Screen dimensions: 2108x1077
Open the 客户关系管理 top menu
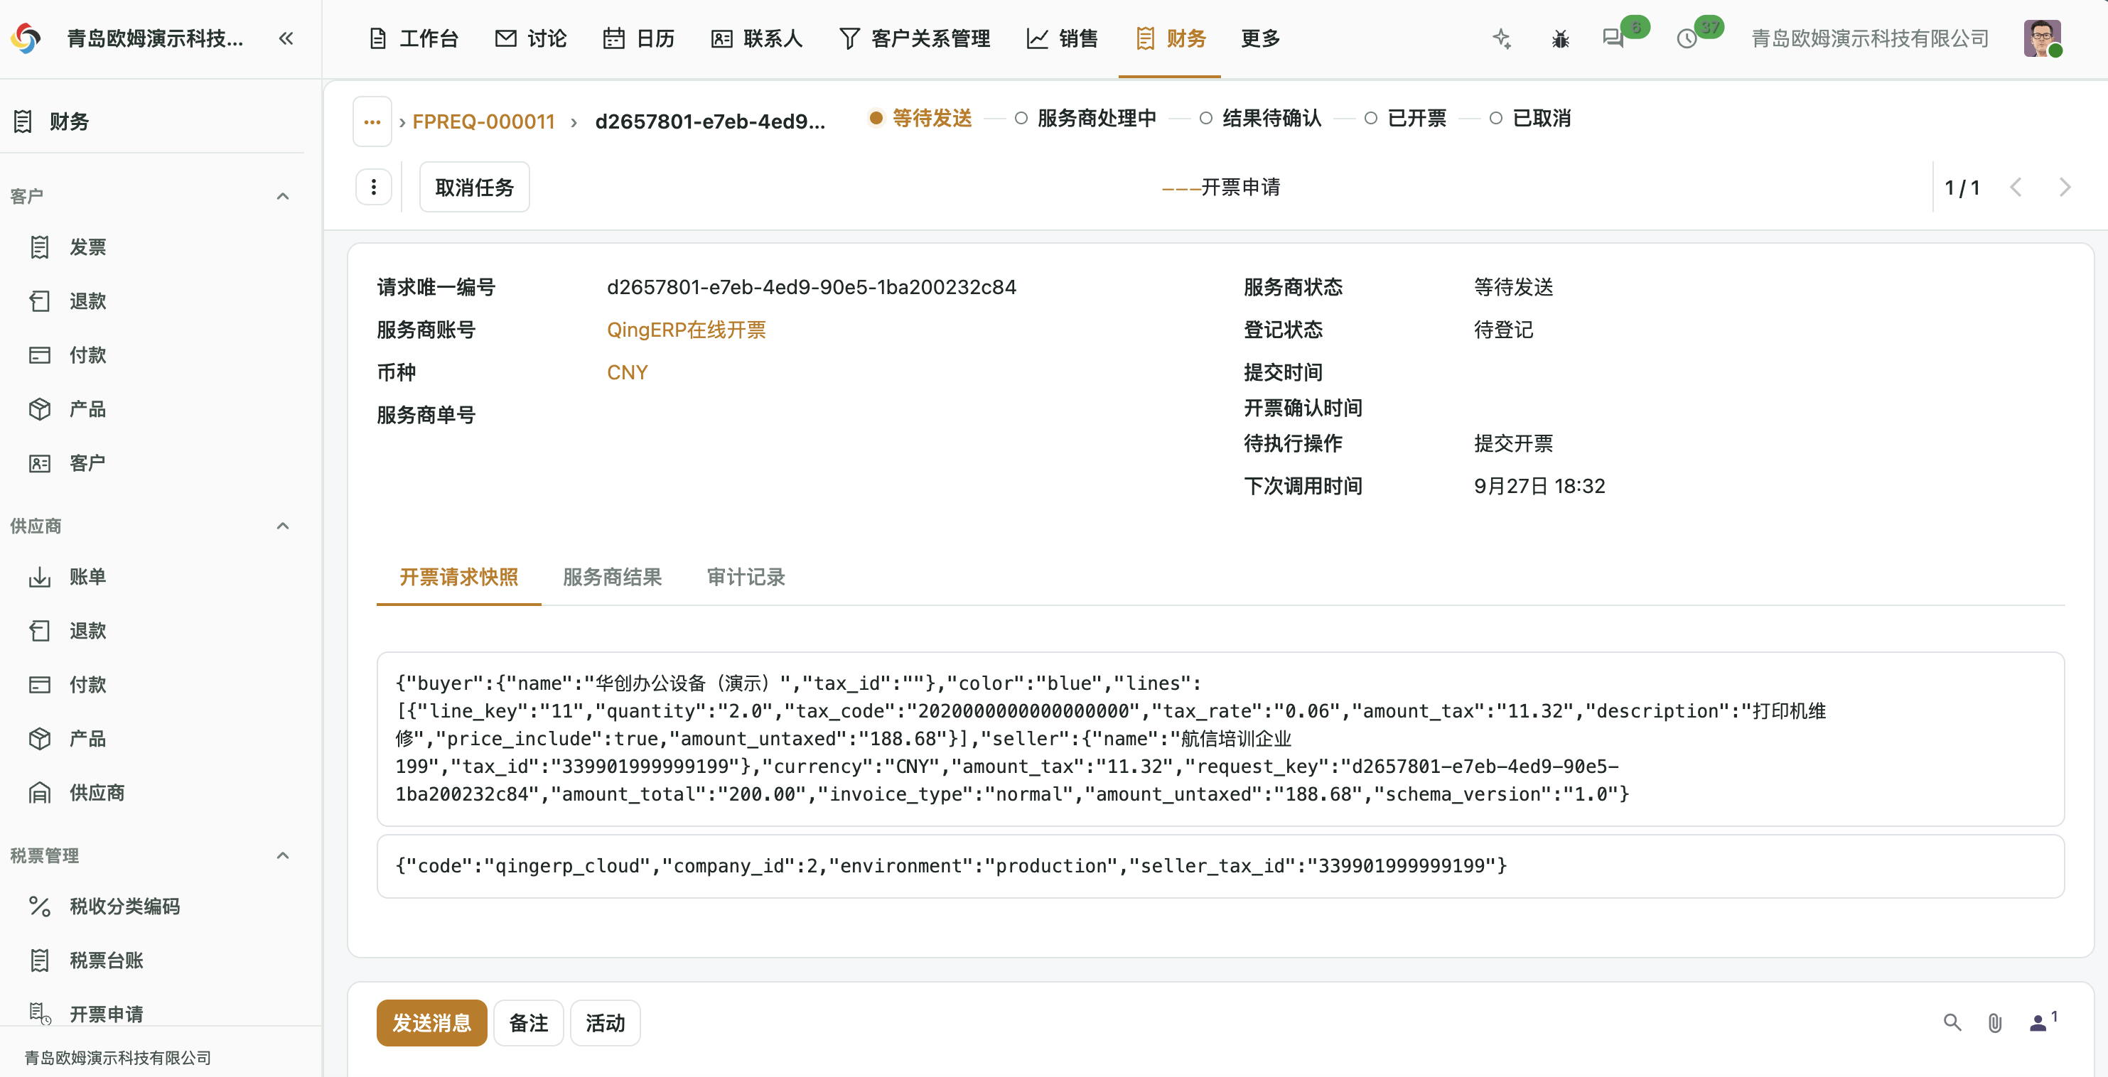pyautogui.click(x=915, y=38)
